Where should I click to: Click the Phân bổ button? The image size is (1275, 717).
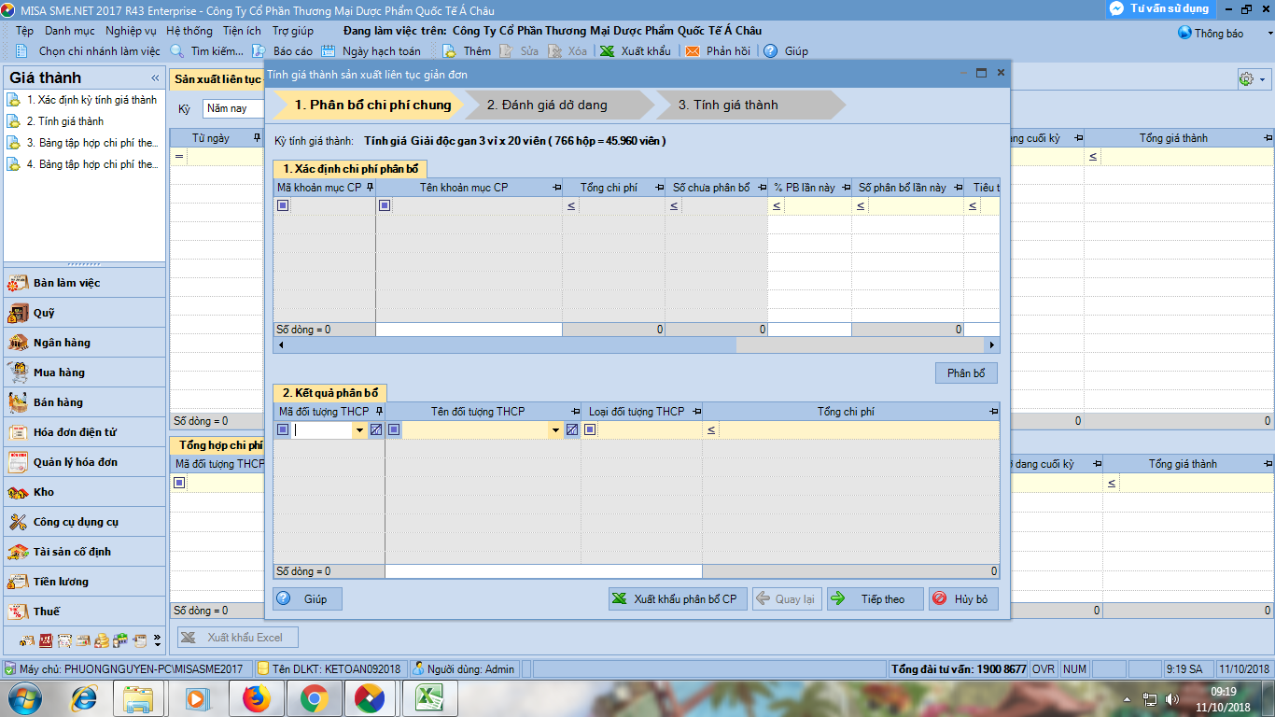pos(966,373)
